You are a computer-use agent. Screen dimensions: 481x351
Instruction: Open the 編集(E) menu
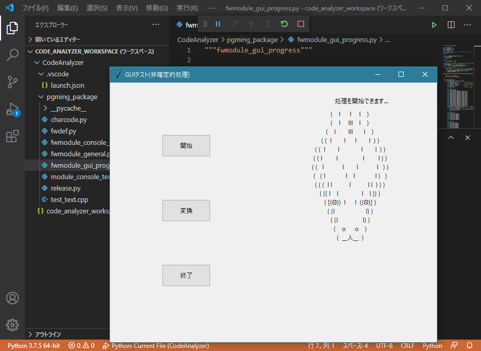pyautogui.click(x=67, y=8)
